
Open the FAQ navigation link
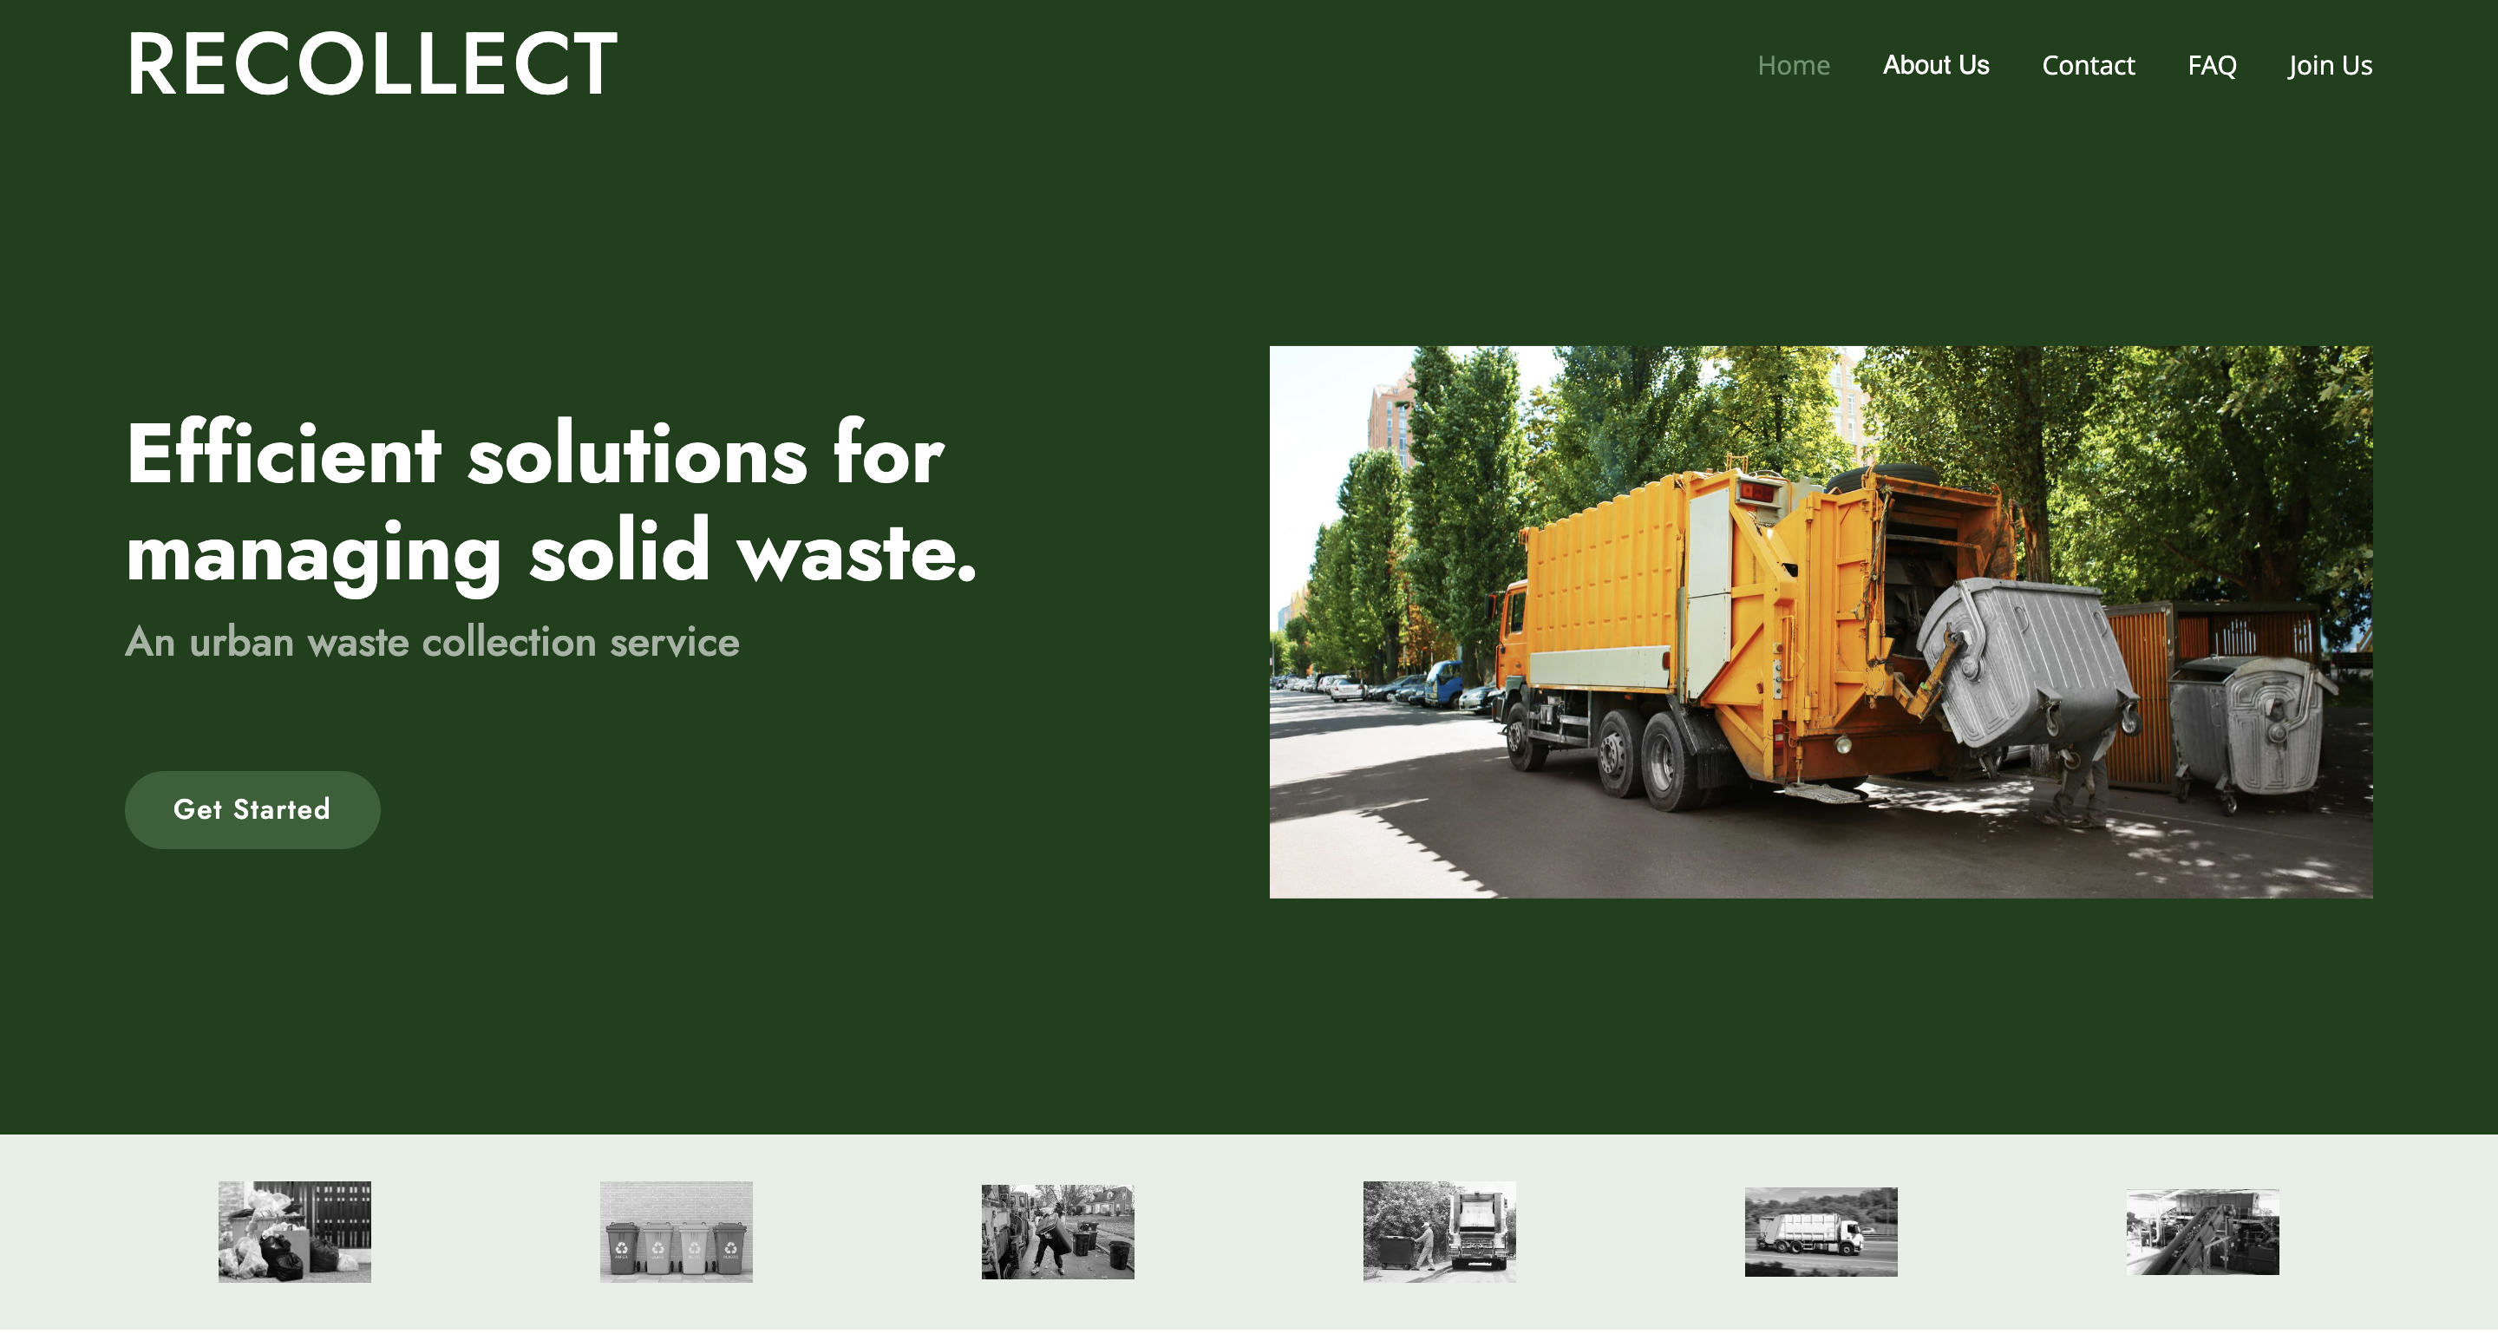2211,65
